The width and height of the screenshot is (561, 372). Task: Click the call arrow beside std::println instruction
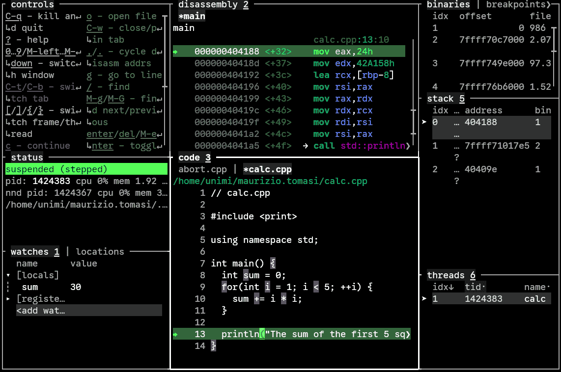(x=306, y=146)
